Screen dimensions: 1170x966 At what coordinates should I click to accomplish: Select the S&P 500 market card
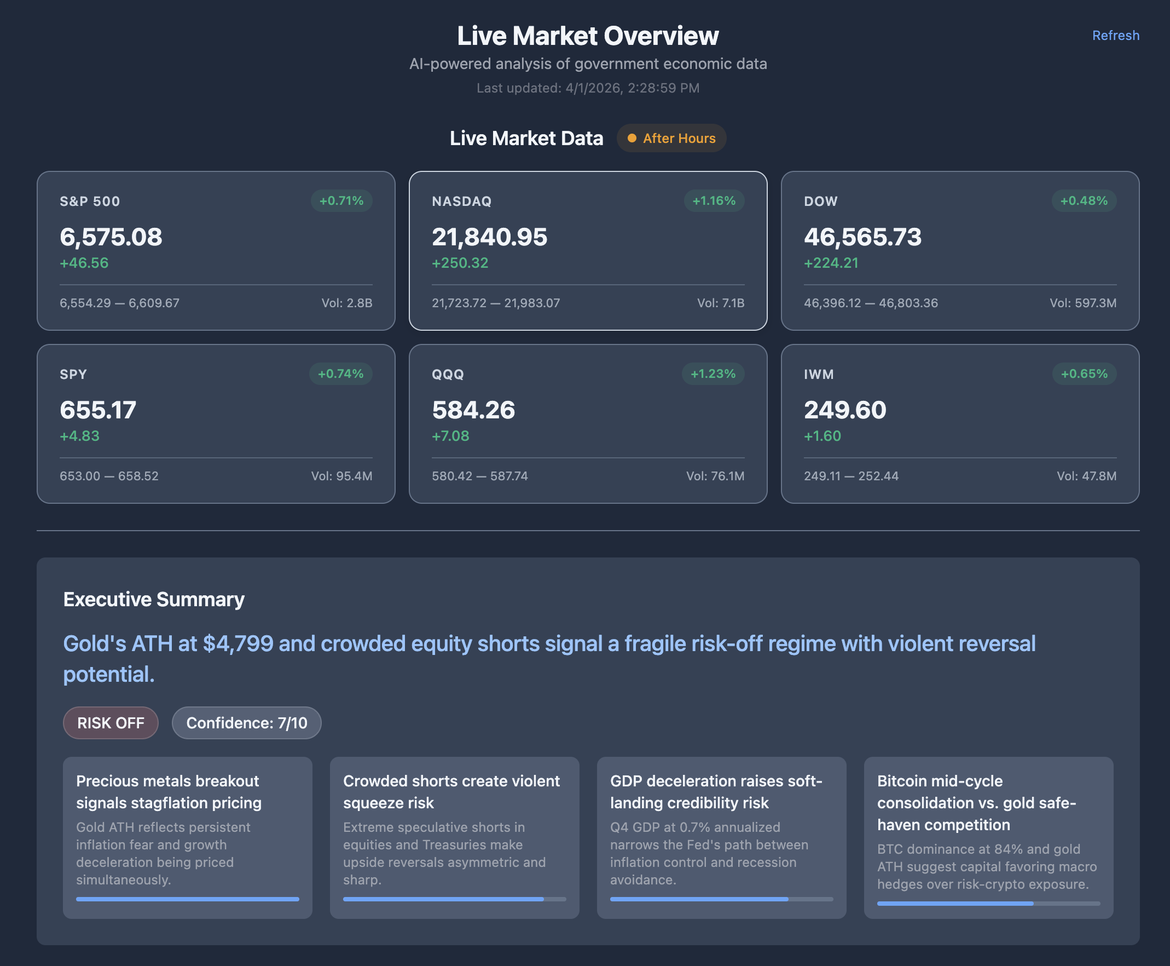click(216, 251)
